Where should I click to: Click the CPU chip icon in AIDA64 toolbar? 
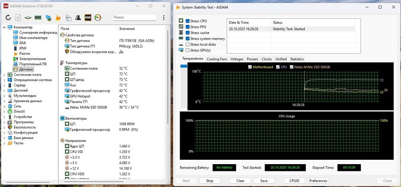coord(28,18)
